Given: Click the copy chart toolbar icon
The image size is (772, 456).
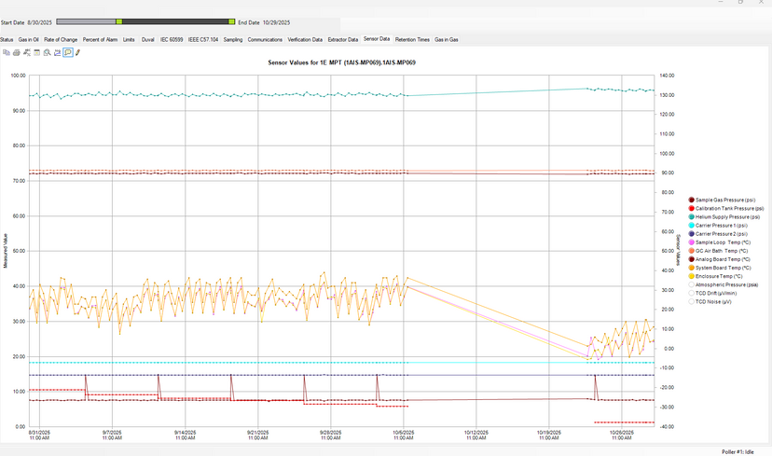Looking at the screenshot, I should (7, 52).
